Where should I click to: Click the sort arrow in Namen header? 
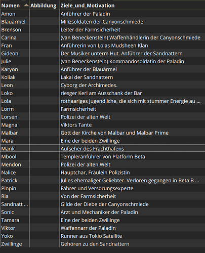click(26, 5)
